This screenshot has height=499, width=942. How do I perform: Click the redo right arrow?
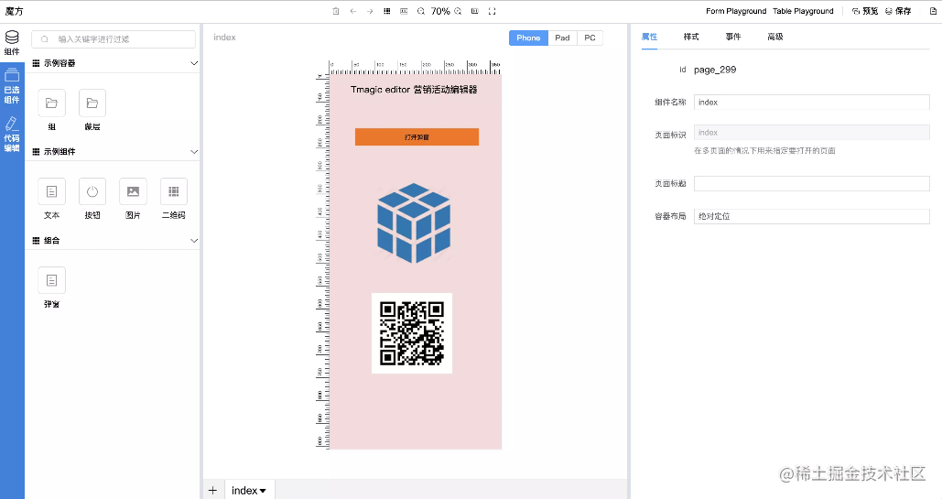[370, 11]
